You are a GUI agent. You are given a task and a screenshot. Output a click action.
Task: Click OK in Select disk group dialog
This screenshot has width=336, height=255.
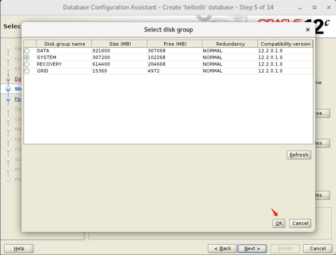(x=279, y=223)
